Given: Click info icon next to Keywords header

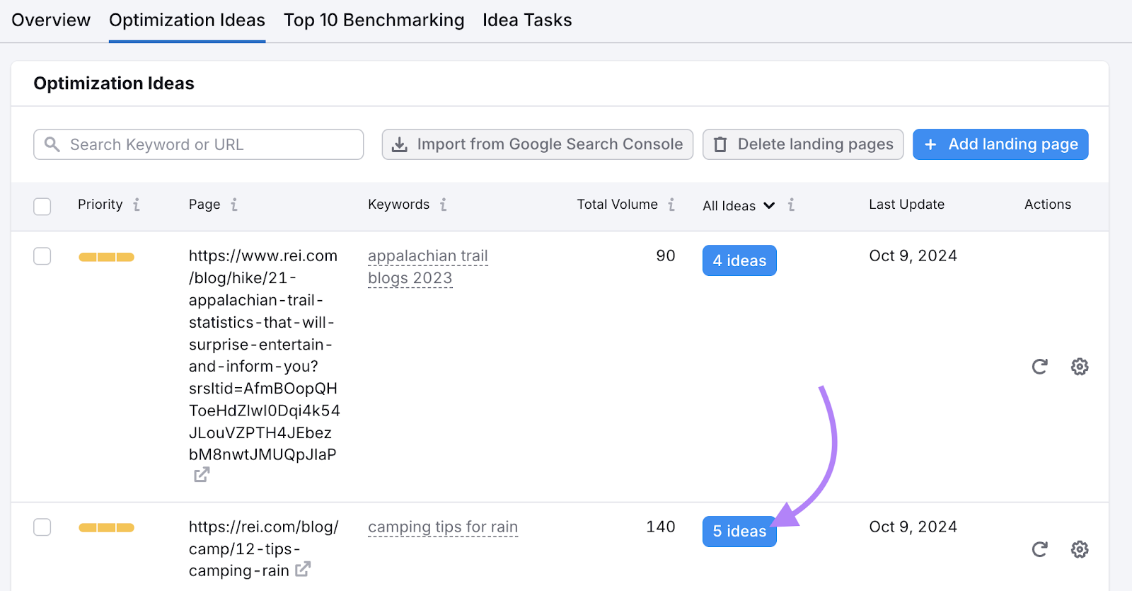Looking at the screenshot, I should [444, 205].
